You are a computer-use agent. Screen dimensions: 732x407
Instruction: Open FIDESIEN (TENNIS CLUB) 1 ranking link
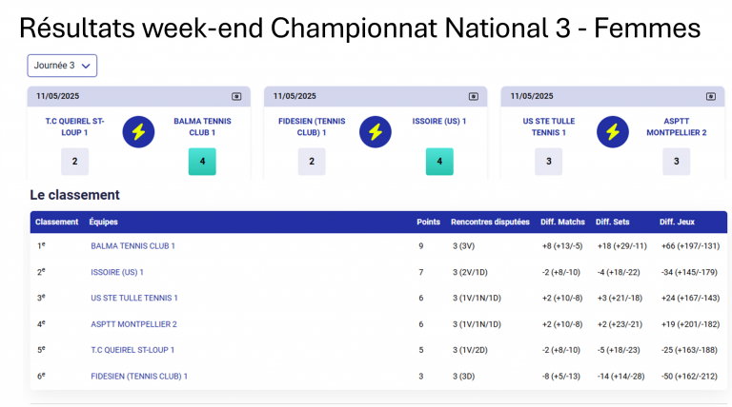tap(139, 376)
